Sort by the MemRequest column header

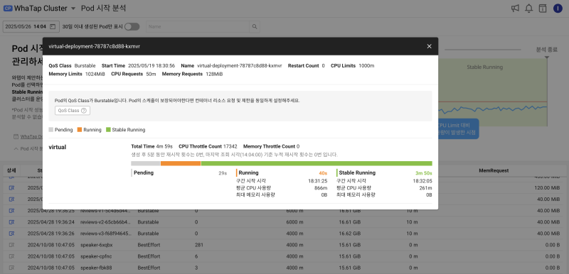(494, 170)
